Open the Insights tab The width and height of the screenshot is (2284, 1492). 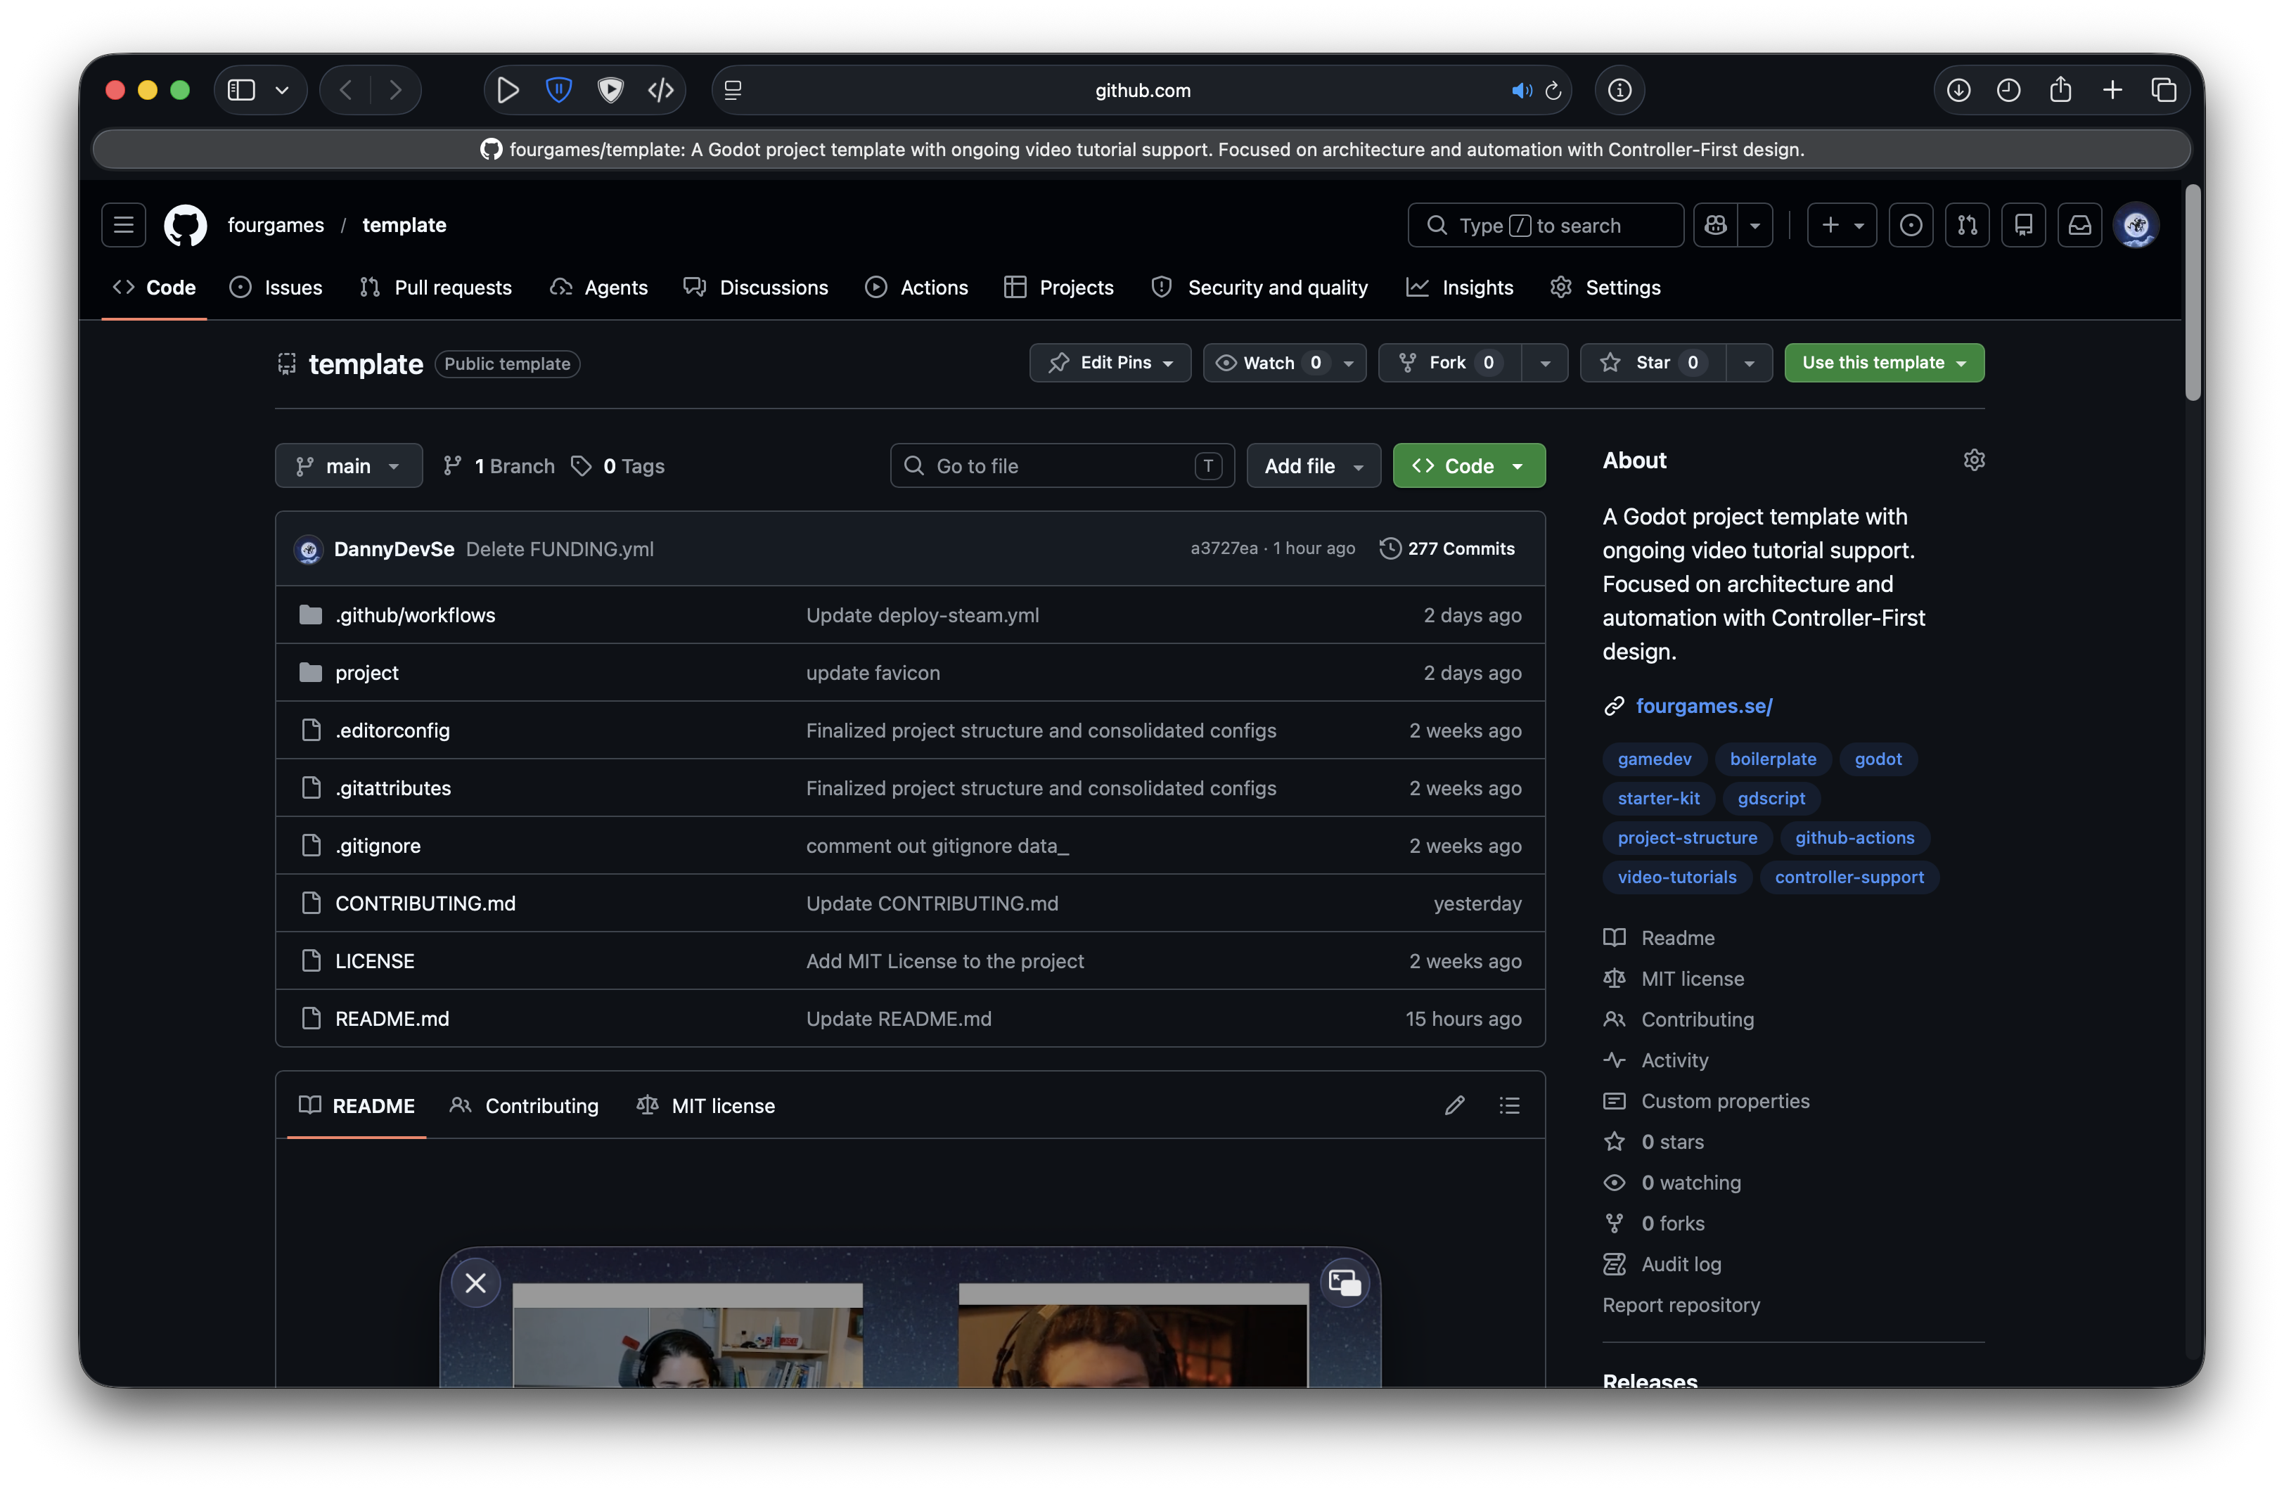(1460, 288)
